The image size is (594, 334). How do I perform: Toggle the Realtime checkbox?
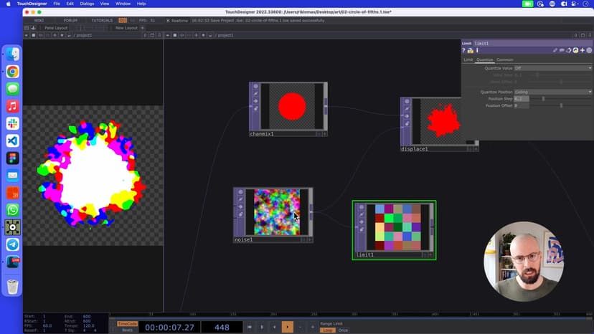[168, 21]
